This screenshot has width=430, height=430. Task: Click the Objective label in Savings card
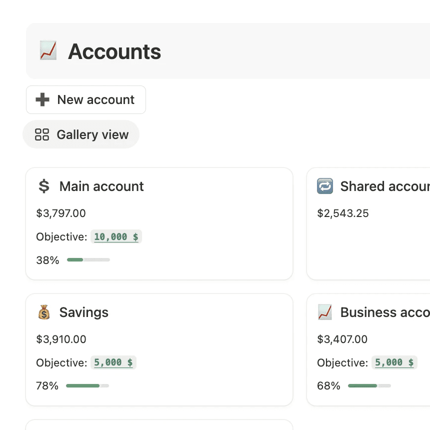[x=61, y=363]
